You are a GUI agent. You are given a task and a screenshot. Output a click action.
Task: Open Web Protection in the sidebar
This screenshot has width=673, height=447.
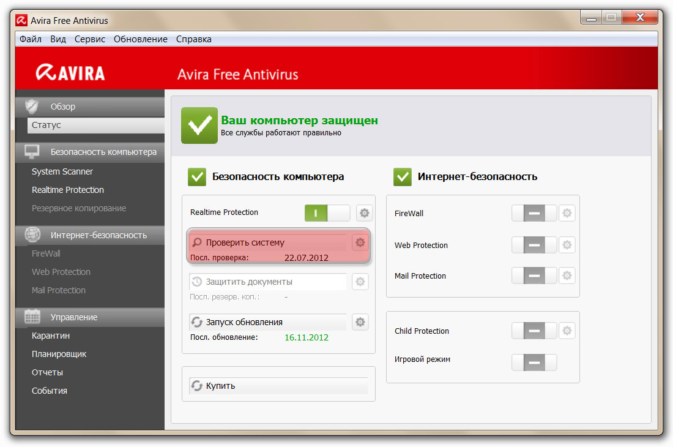[x=61, y=272]
